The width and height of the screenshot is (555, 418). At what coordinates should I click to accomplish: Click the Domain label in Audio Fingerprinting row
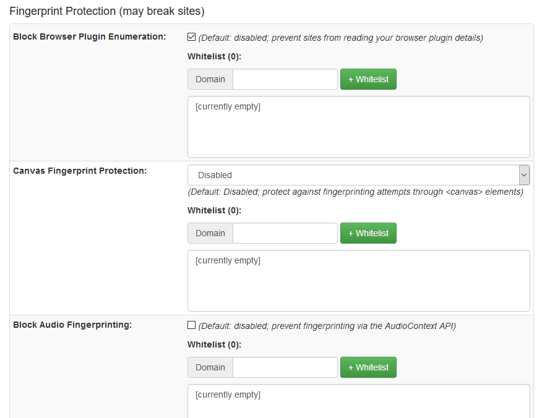pyautogui.click(x=210, y=367)
